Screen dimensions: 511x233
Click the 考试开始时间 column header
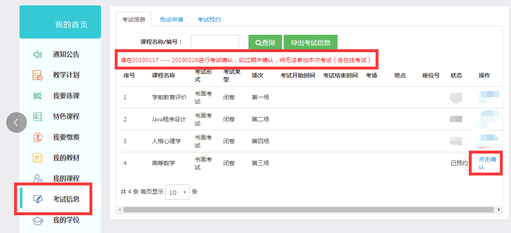[298, 75]
